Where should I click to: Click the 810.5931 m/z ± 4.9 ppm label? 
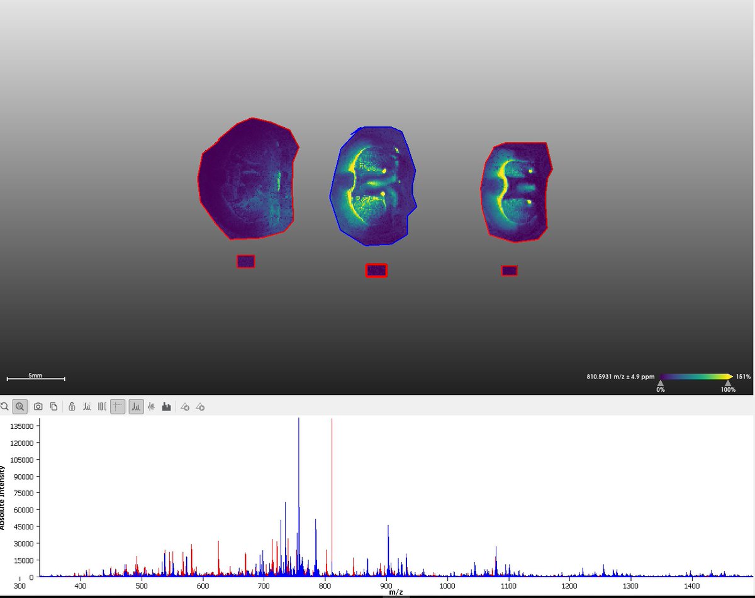click(x=620, y=377)
